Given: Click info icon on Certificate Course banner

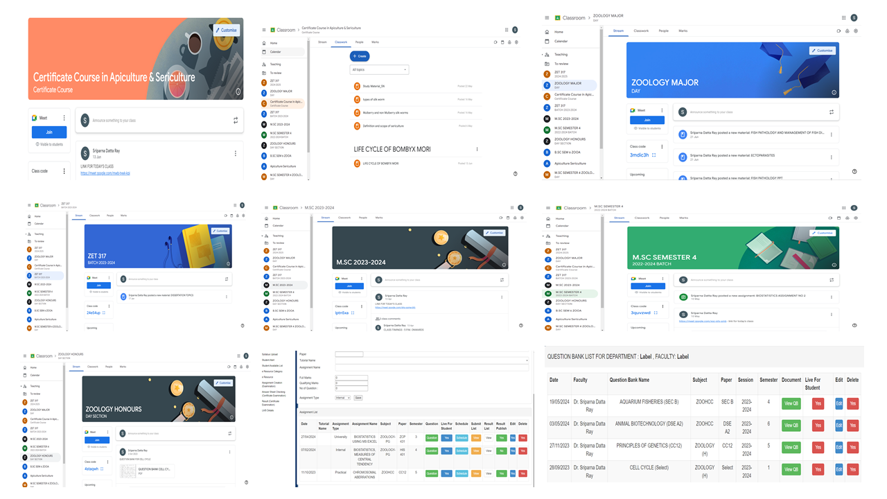Looking at the screenshot, I should click(238, 91).
